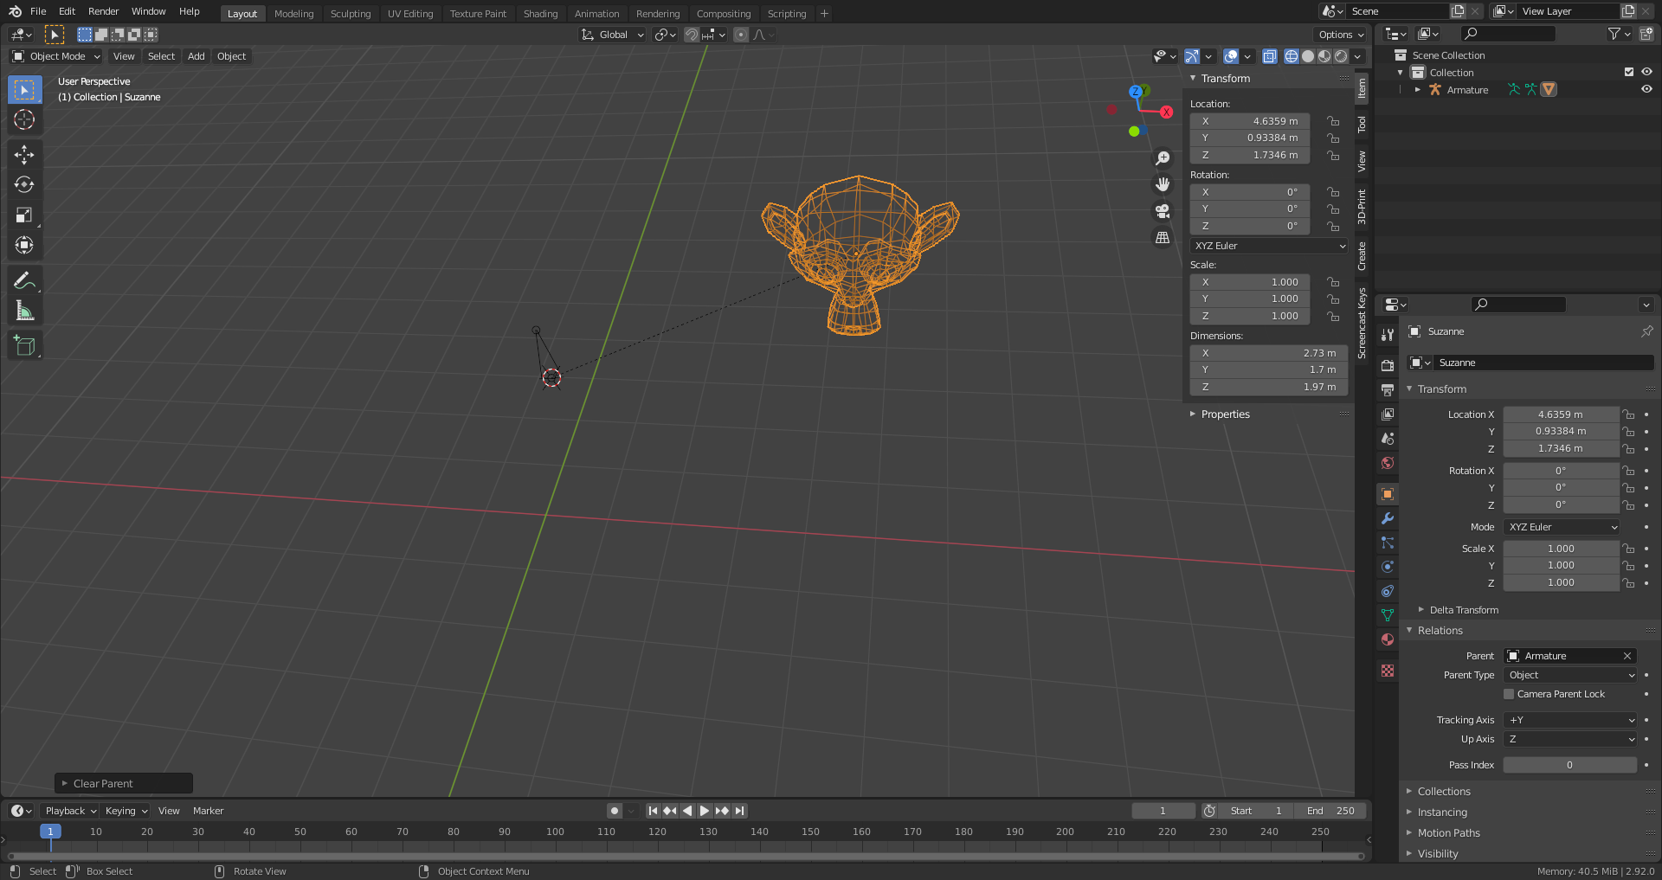Click frame 100 on the timeline ruler
Screen dimensions: 1662x880
tap(555, 832)
